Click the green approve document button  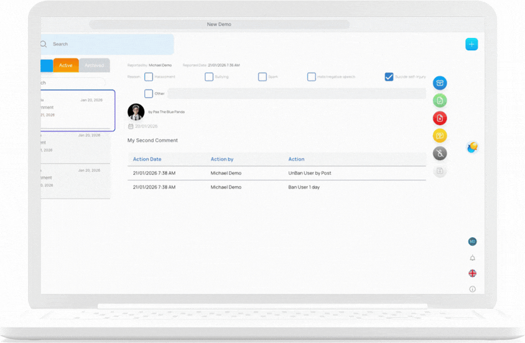coord(440,101)
